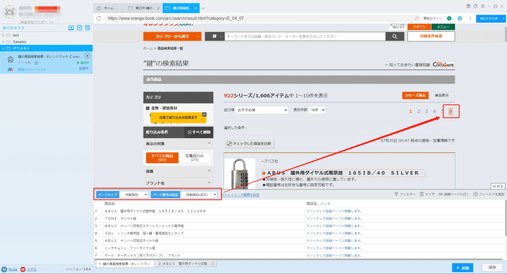Click the home icon on the first tab
The height and width of the screenshot is (274, 507).
click(x=99, y=8)
